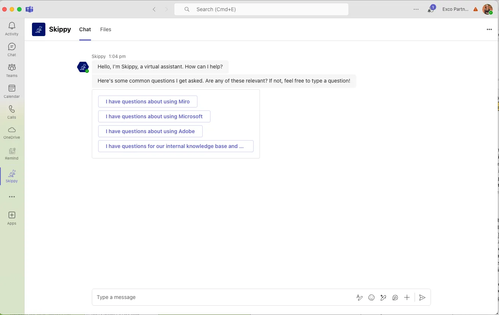499x315 pixels.
Task: Open the profile picture menu
Action: [x=487, y=9]
